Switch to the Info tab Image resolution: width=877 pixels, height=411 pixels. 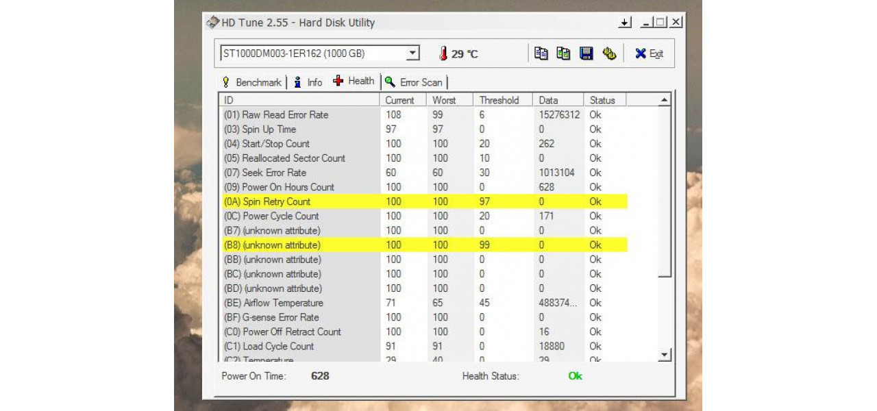(308, 82)
